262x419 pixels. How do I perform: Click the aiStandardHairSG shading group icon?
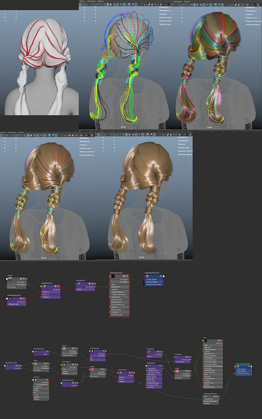(x=147, y=276)
